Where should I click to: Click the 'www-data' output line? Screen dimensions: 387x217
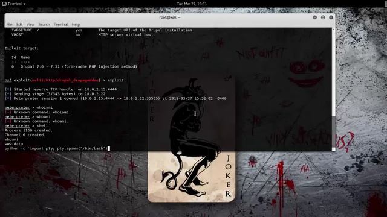[x=14, y=144]
